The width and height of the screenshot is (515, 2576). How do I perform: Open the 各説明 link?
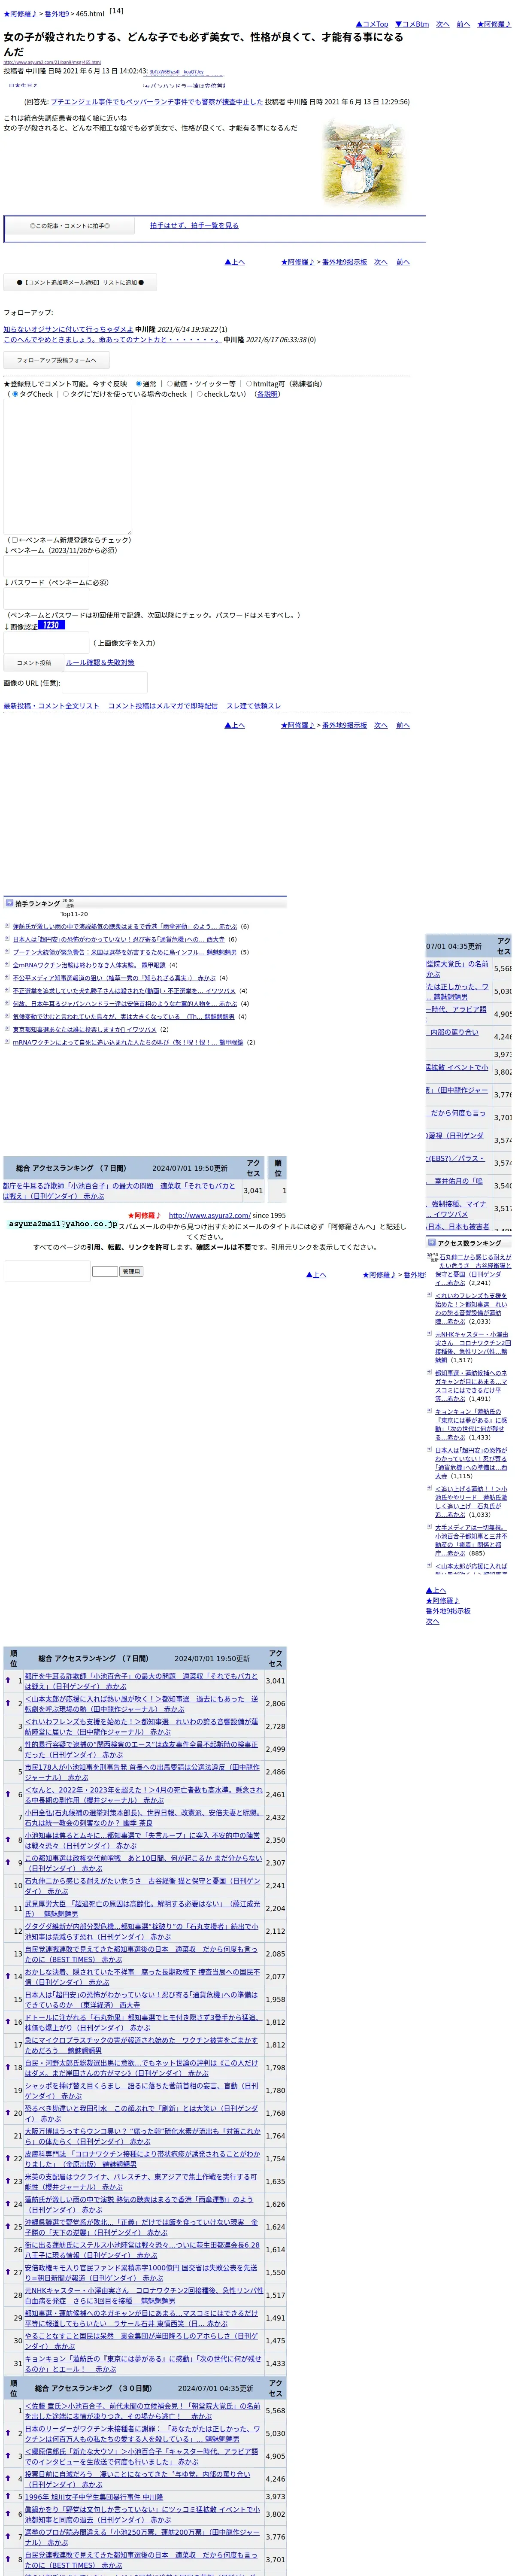[268, 394]
